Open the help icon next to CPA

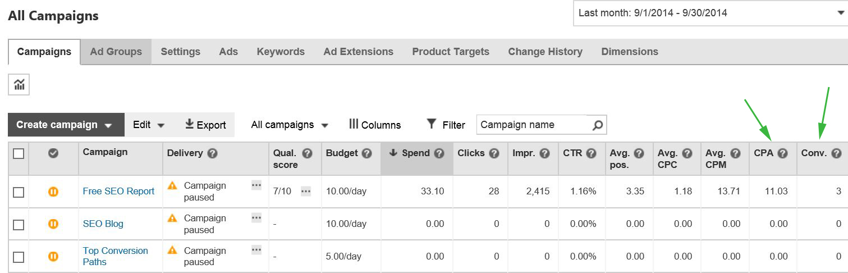pos(782,153)
